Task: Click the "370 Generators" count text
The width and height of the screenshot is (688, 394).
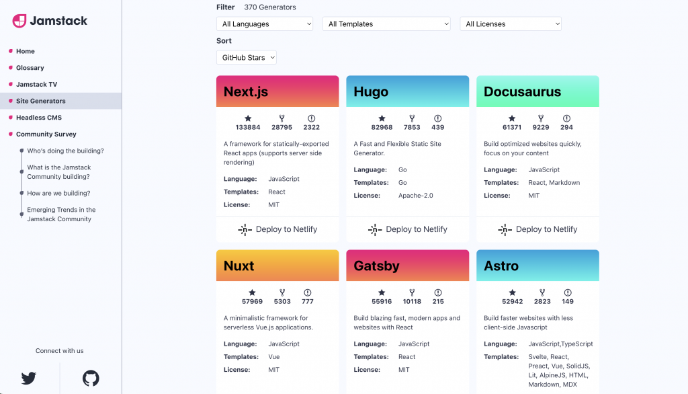Action: 270,7
